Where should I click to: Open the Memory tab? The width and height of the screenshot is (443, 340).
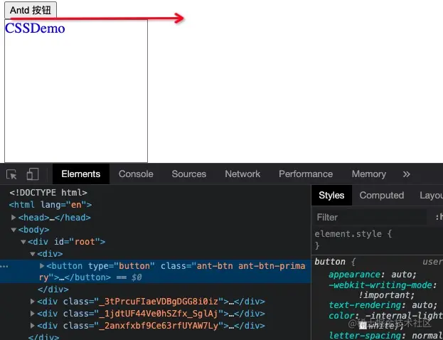(x=369, y=174)
